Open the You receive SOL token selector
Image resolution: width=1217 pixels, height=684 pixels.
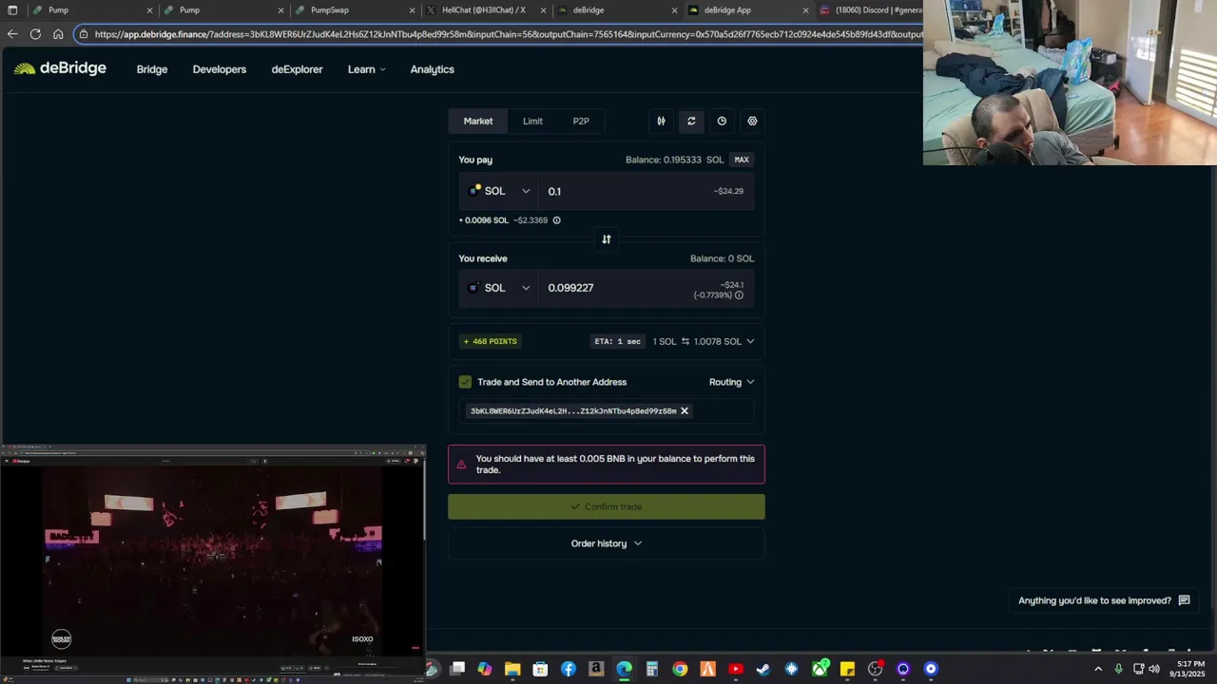499,288
